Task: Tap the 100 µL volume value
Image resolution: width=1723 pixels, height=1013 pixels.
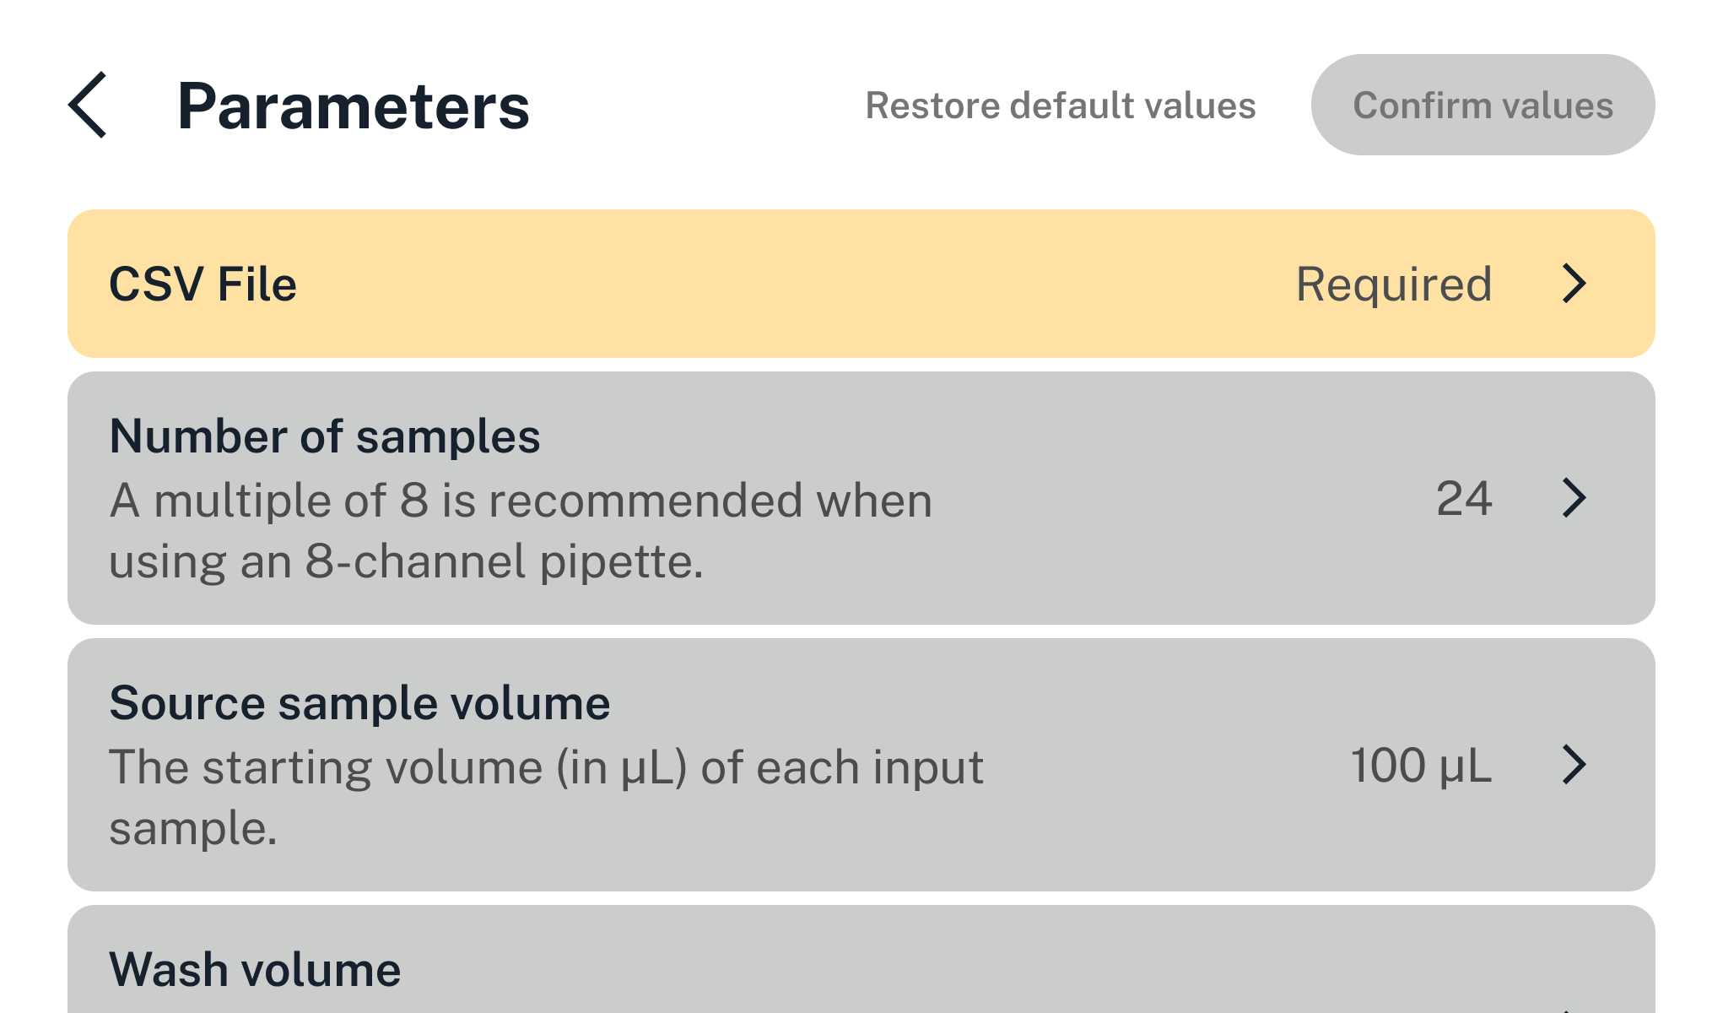Action: pos(1421,767)
